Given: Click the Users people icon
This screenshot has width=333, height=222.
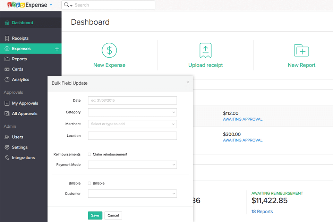Looking at the screenshot, I should [7, 137].
